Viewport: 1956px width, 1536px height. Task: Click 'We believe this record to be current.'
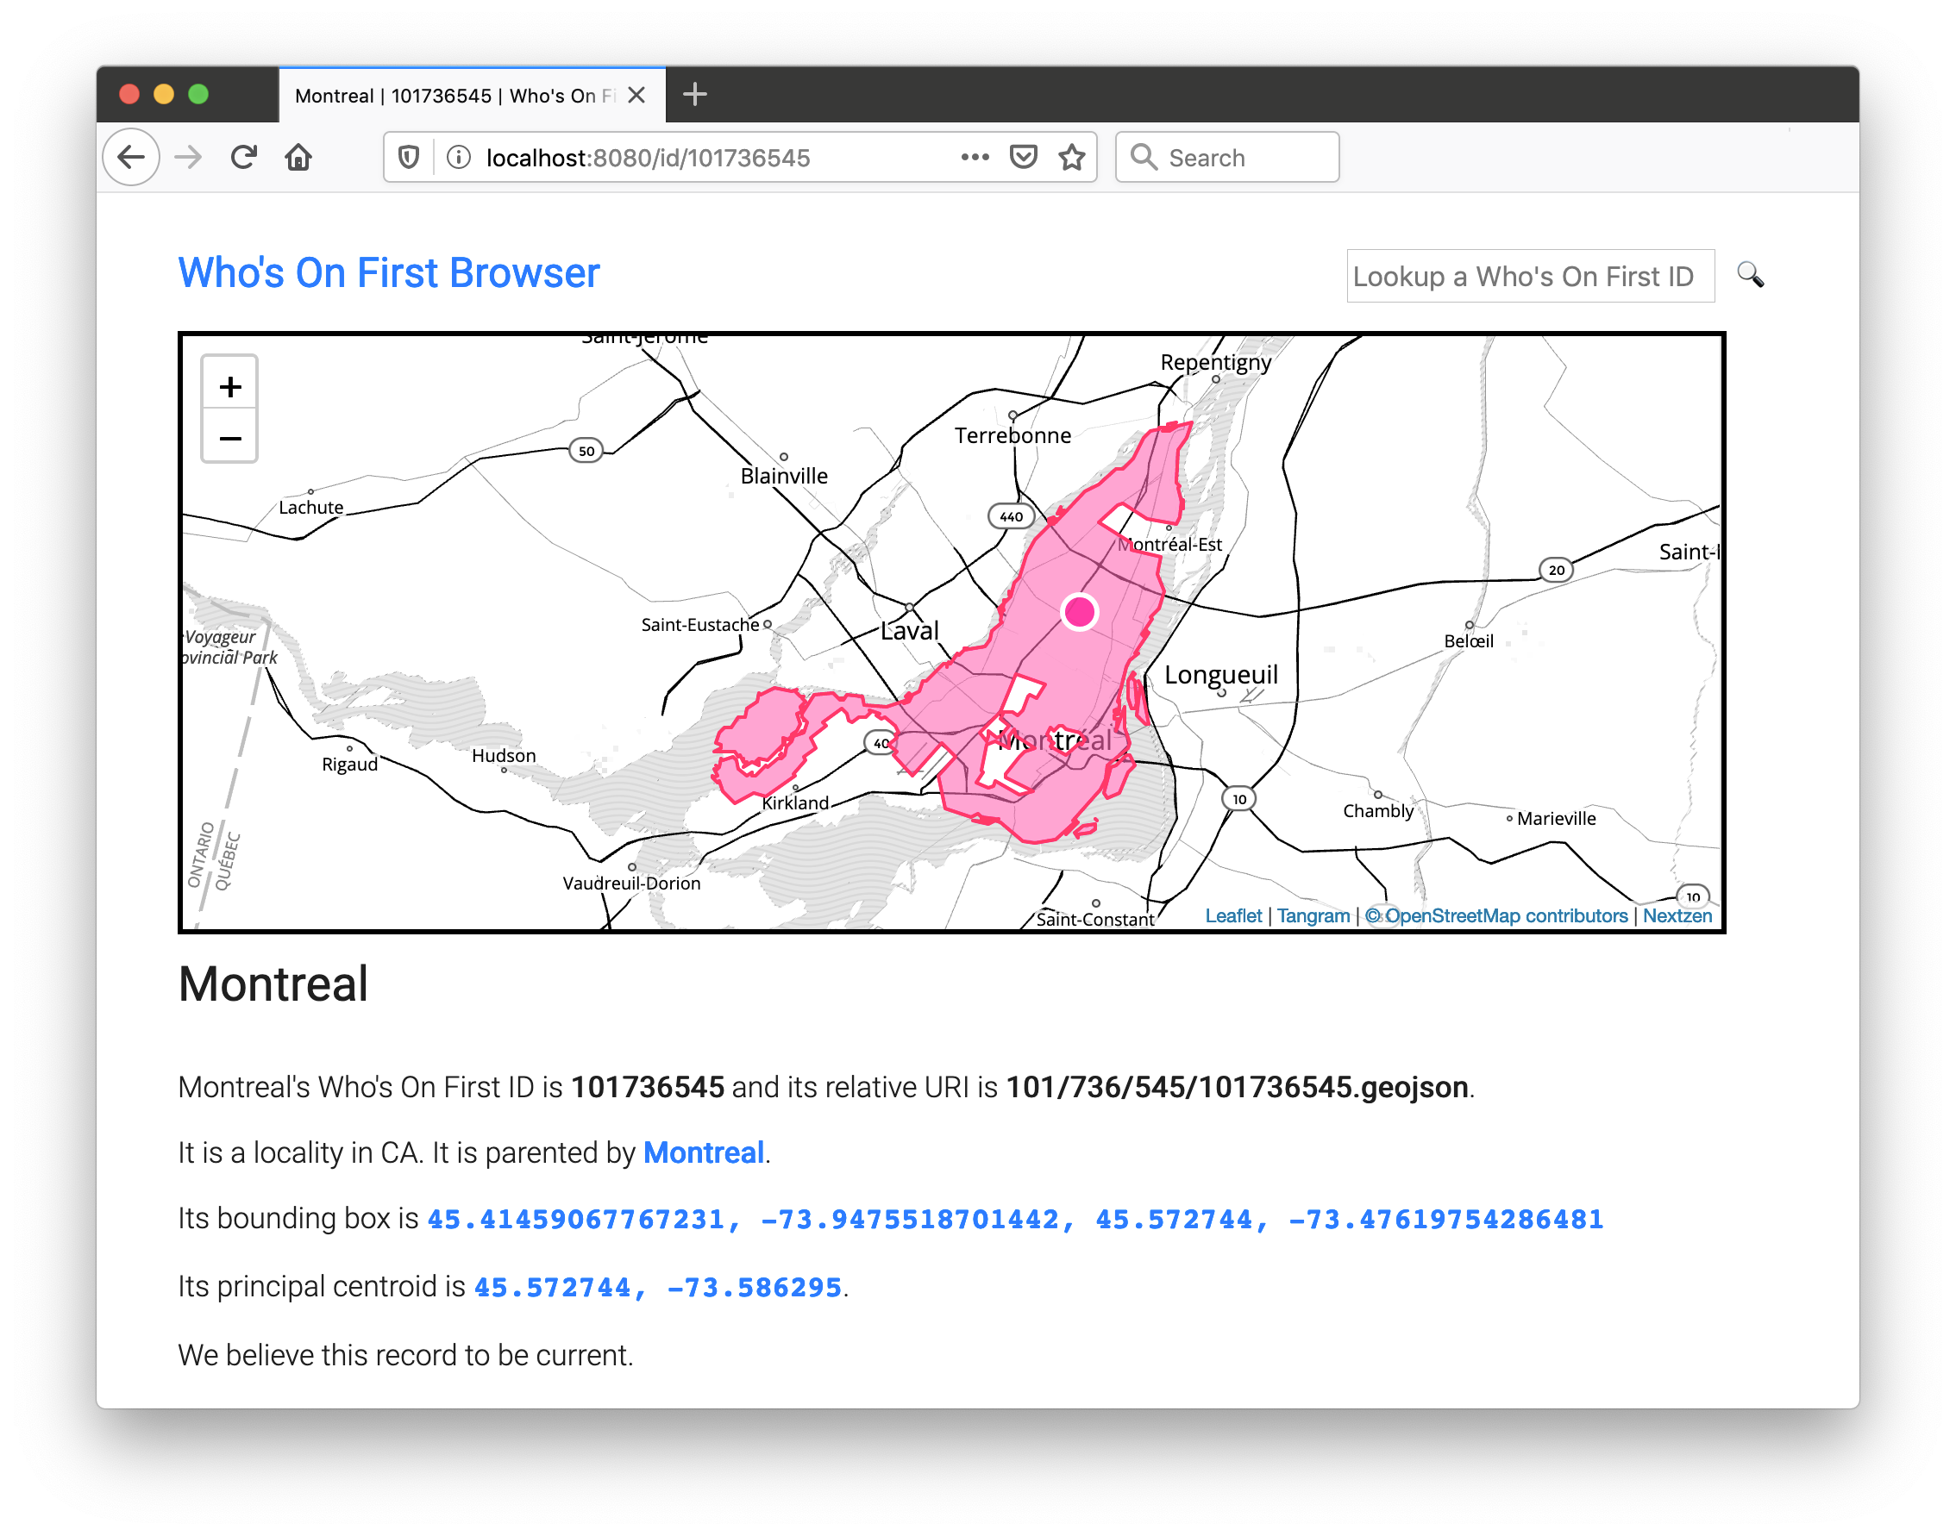[406, 1355]
